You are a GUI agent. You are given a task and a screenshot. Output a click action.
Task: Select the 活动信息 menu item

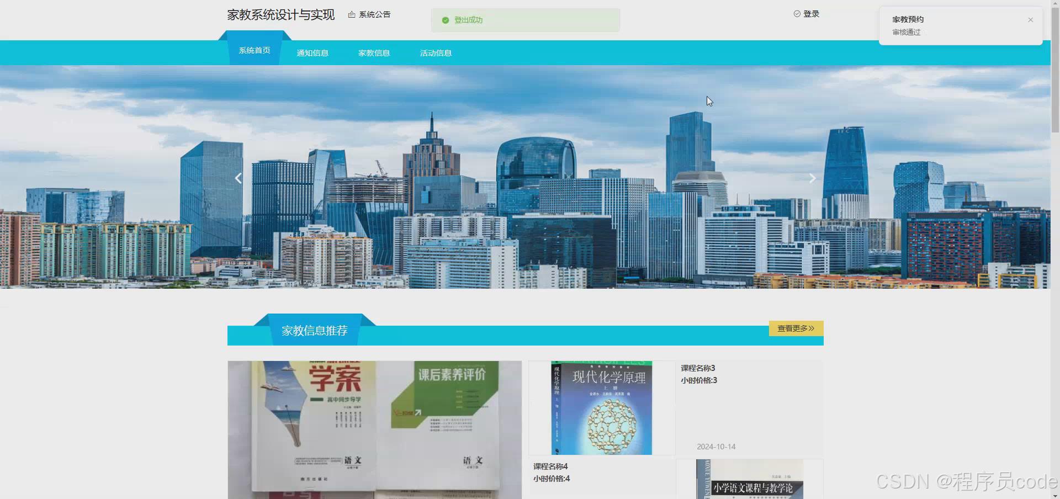pyautogui.click(x=436, y=52)
